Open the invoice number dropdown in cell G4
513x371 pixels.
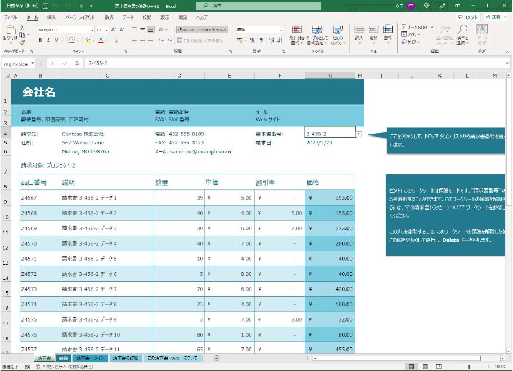coord(359,134)
